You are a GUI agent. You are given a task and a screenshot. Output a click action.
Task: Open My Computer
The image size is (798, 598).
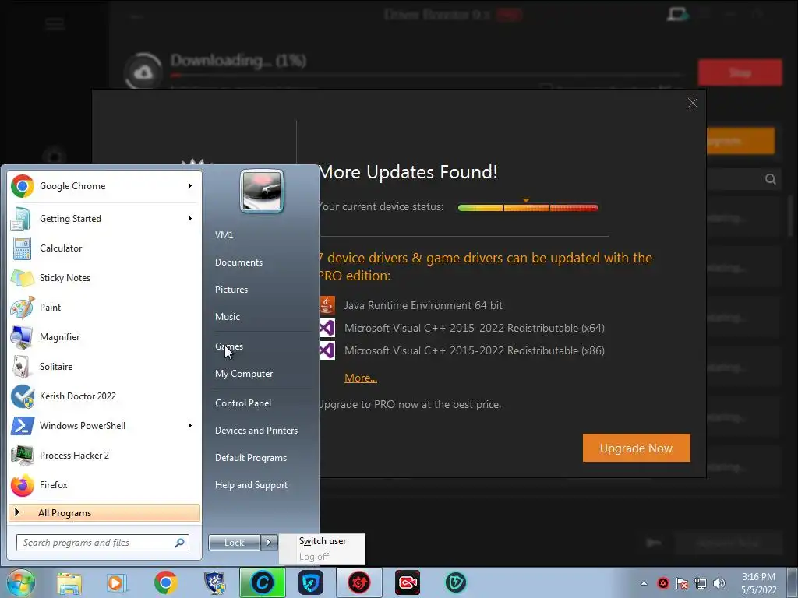pos(244,374)
